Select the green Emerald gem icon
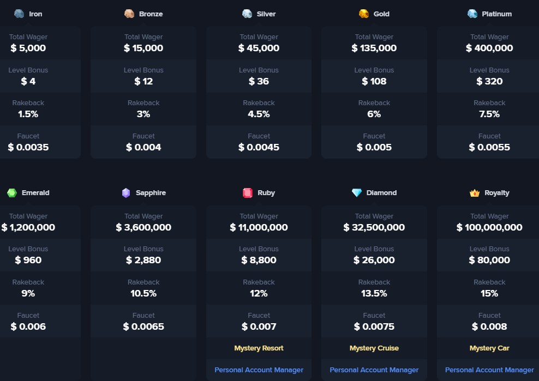 coord(12,193)
